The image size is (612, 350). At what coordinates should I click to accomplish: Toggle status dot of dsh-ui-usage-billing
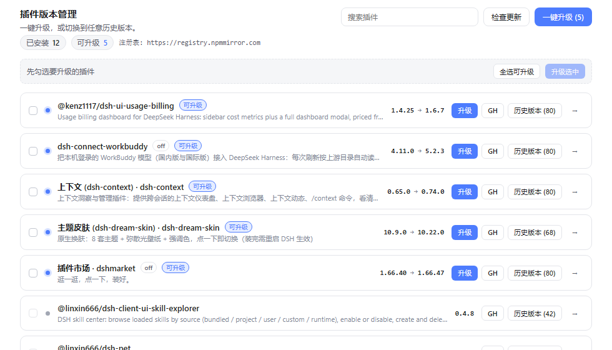[x=47, y=111]
